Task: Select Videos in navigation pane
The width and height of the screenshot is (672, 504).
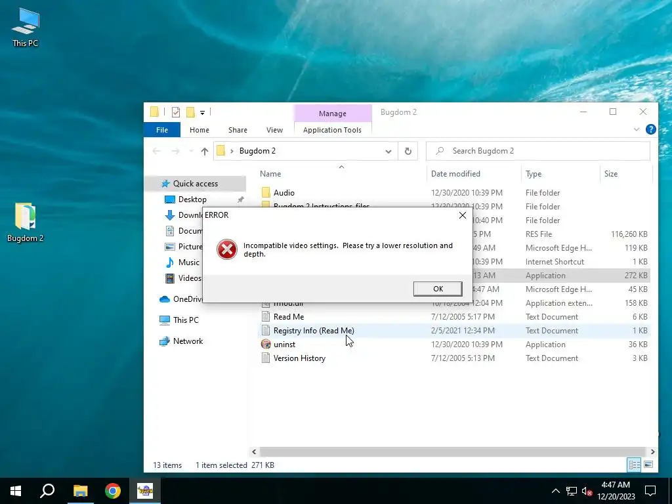Action: point(190,278)
